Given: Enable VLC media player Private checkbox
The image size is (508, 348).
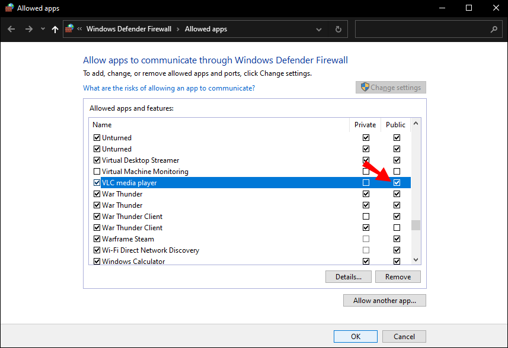Looking at the screenshot, I should point(366,183).
